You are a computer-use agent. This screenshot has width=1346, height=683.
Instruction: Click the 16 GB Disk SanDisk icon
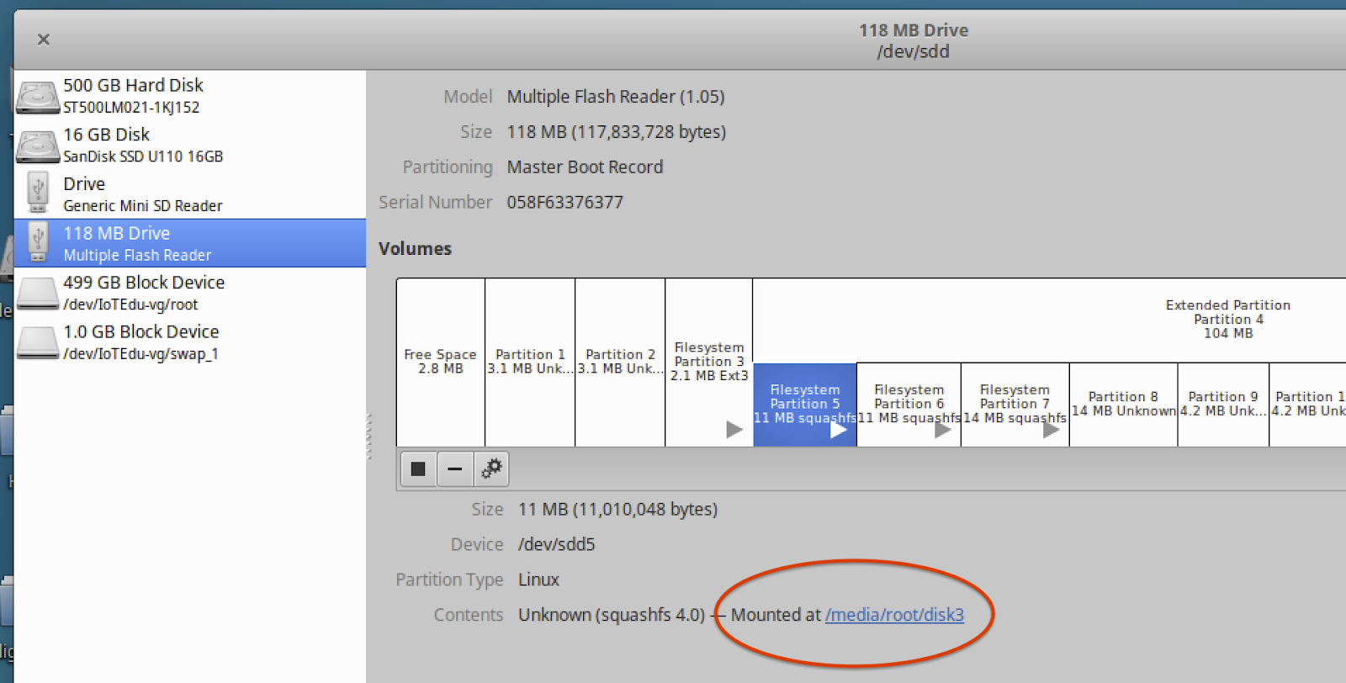(x=38, y=146)
